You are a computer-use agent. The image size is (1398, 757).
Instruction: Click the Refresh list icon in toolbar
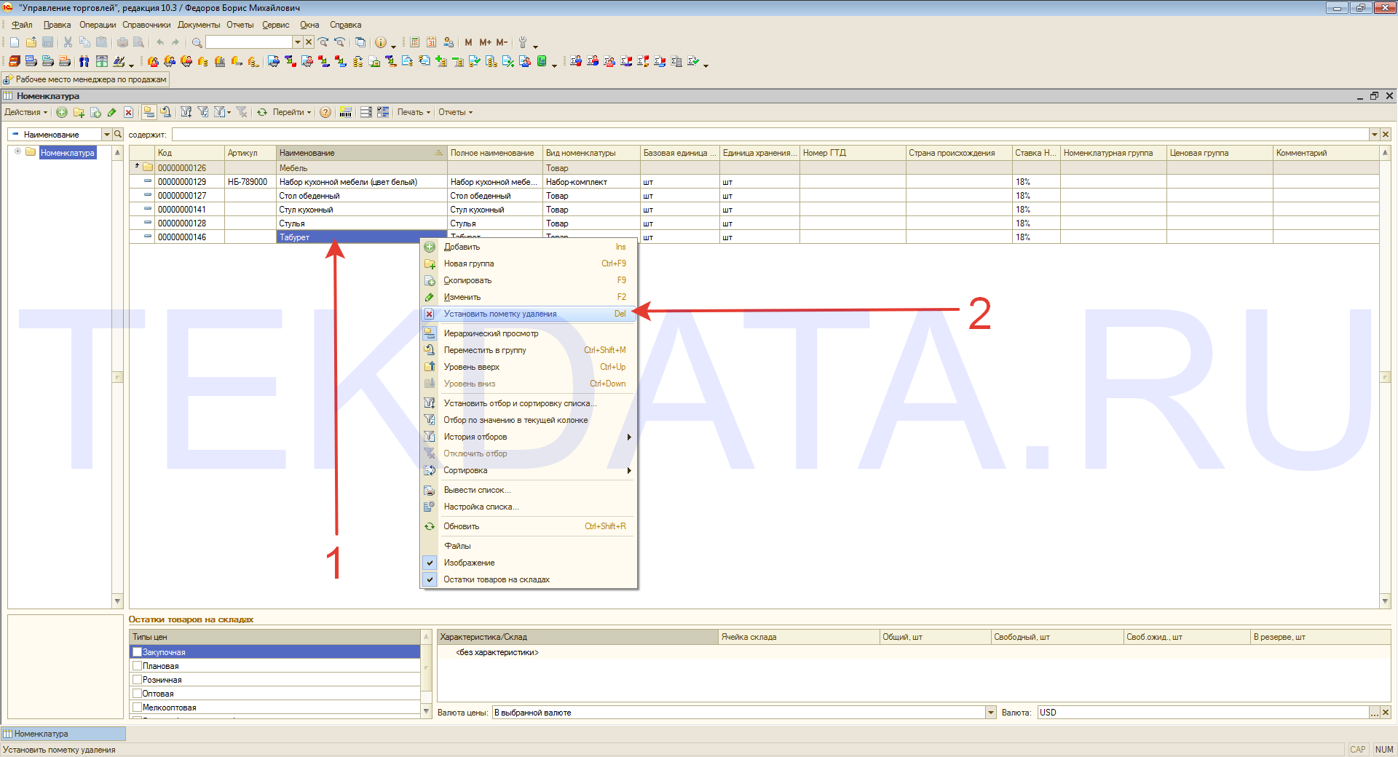click(x=262, y=112)
